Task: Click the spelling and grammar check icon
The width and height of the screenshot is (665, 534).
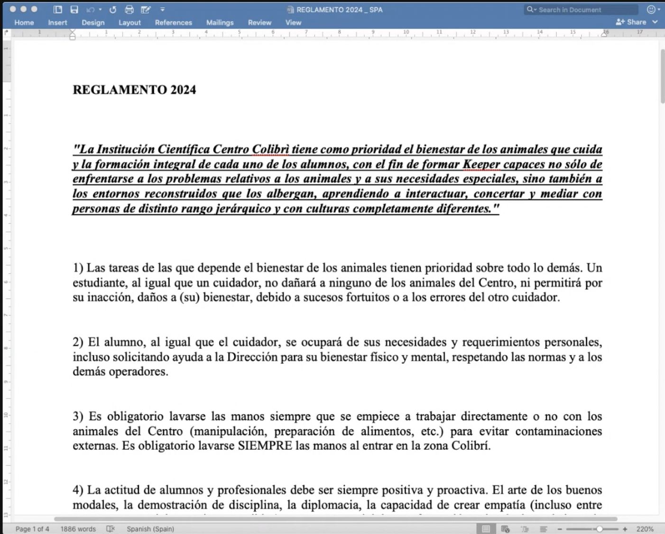Action: (x=111, y=529)
